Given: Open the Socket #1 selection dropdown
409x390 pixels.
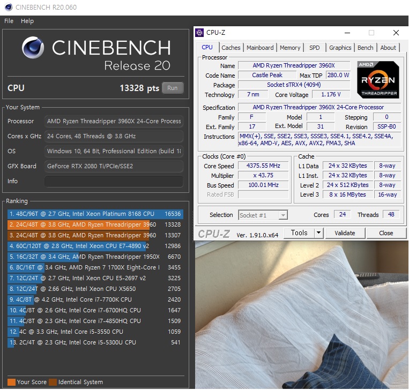Looking at the screenshot, I should (263, 215).
